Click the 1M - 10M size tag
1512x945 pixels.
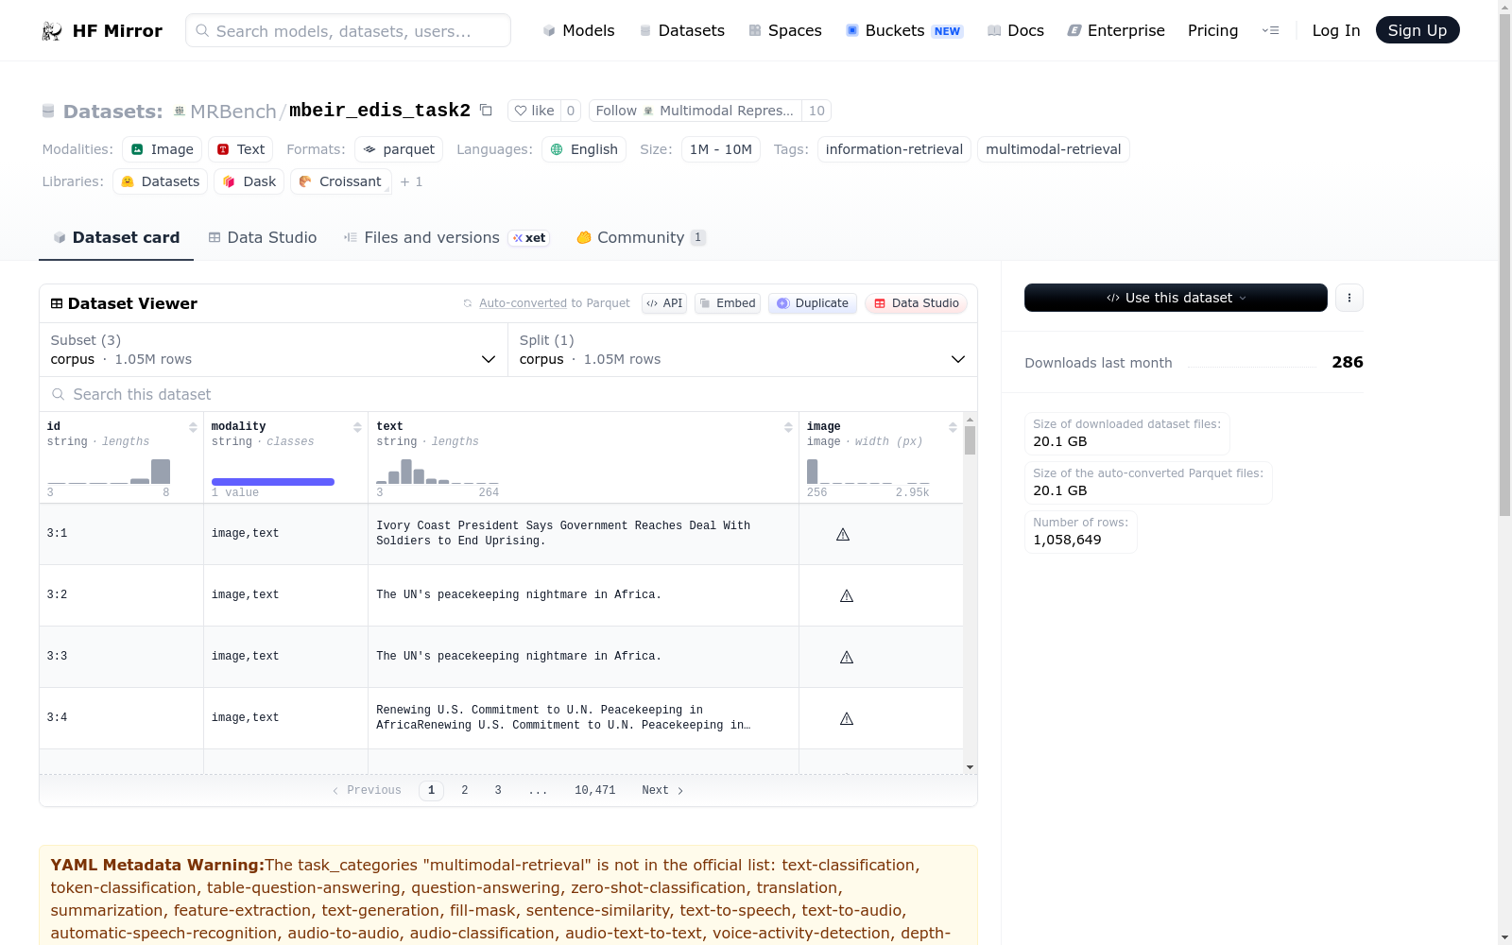point(721,149)
